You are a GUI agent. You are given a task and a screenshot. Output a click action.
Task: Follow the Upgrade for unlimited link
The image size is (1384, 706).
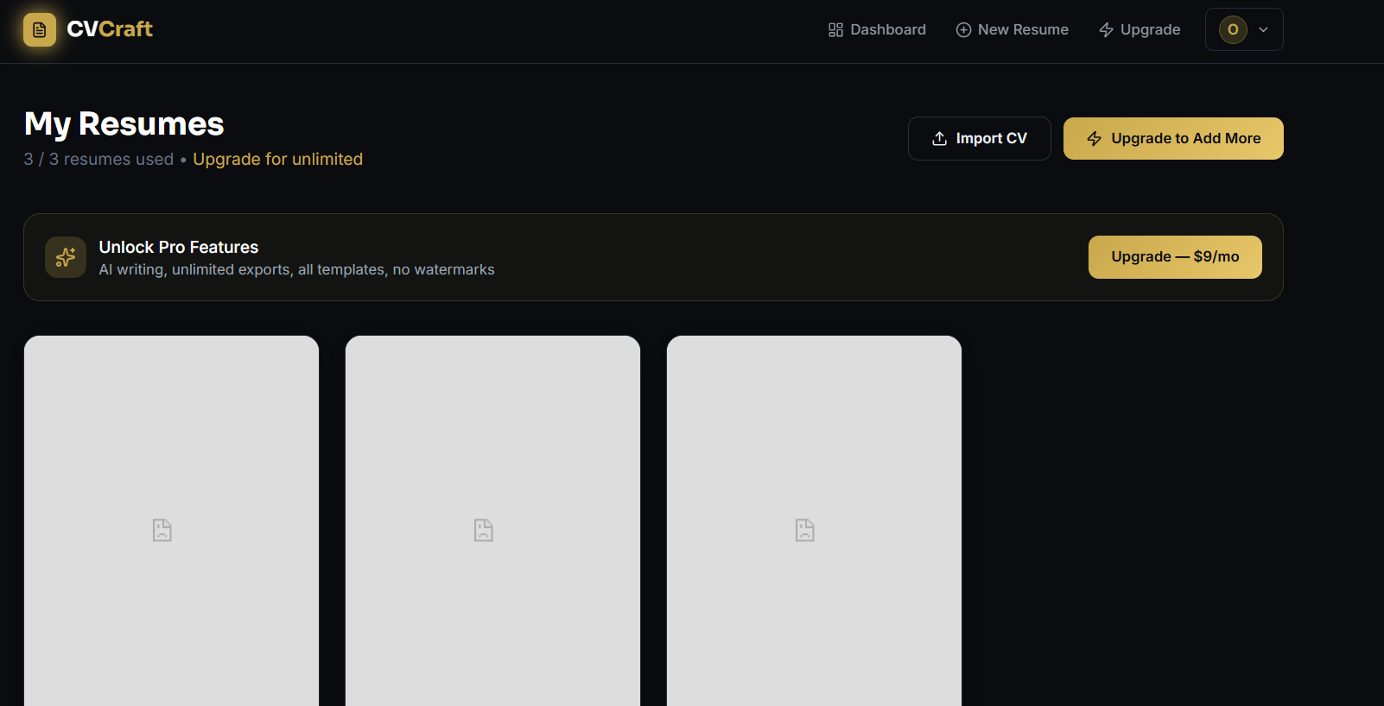(277, 159)
